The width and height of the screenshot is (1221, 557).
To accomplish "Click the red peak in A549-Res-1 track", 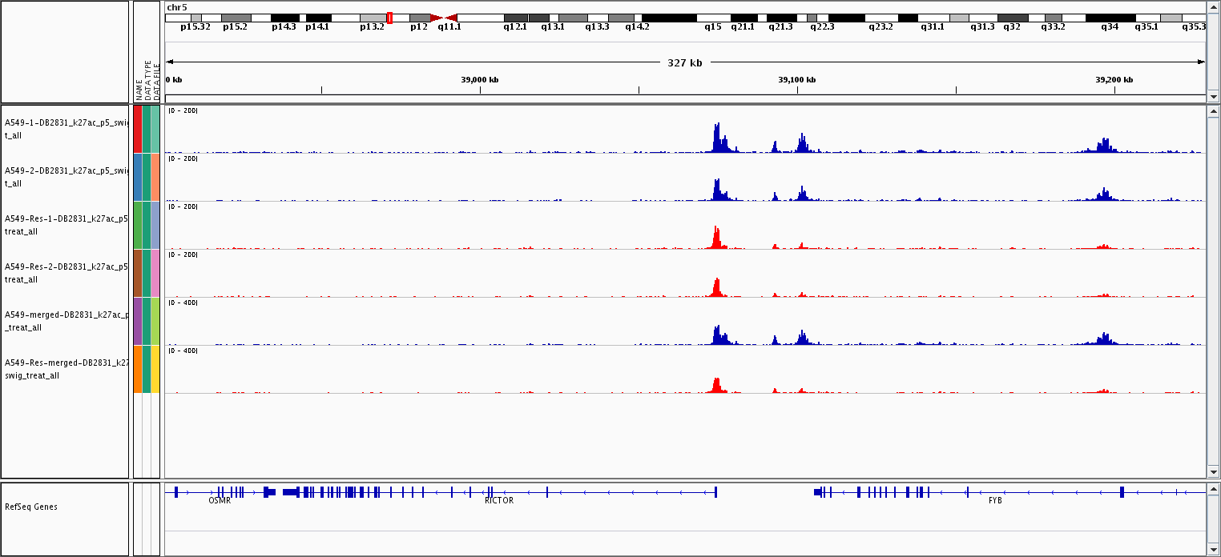I will pyautogui.click(x=715, y=238).
